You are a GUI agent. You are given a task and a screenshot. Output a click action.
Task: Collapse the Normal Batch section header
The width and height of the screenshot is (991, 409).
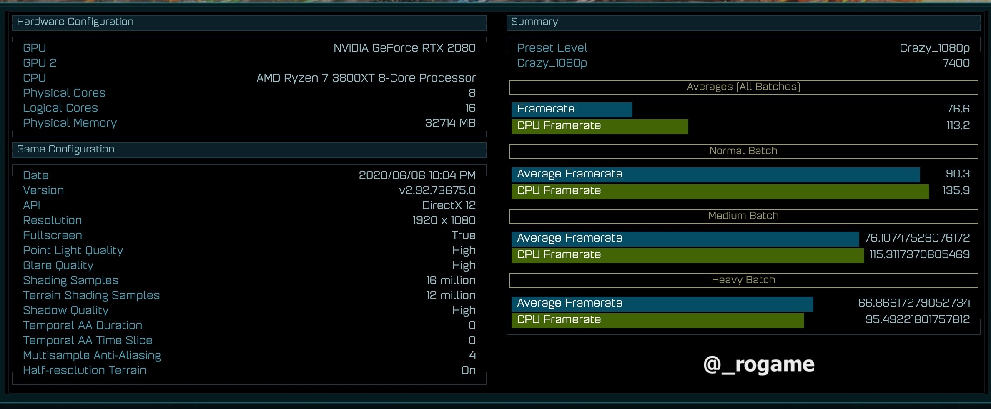[743, 151]
